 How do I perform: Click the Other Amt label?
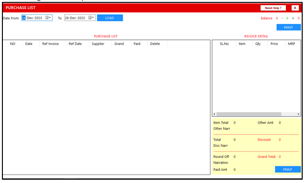point(265,123)
